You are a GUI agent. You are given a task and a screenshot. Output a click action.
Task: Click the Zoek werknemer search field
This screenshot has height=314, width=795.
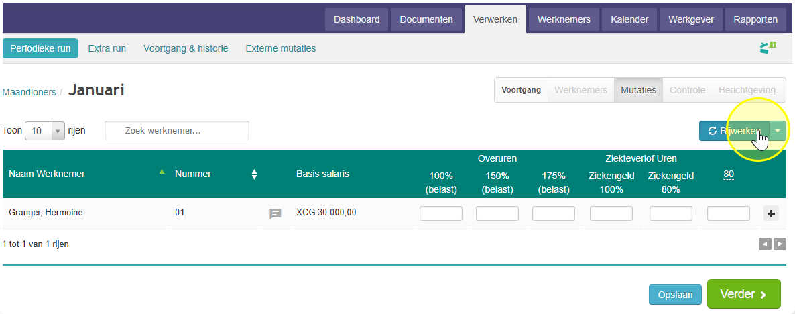point(177,130)
